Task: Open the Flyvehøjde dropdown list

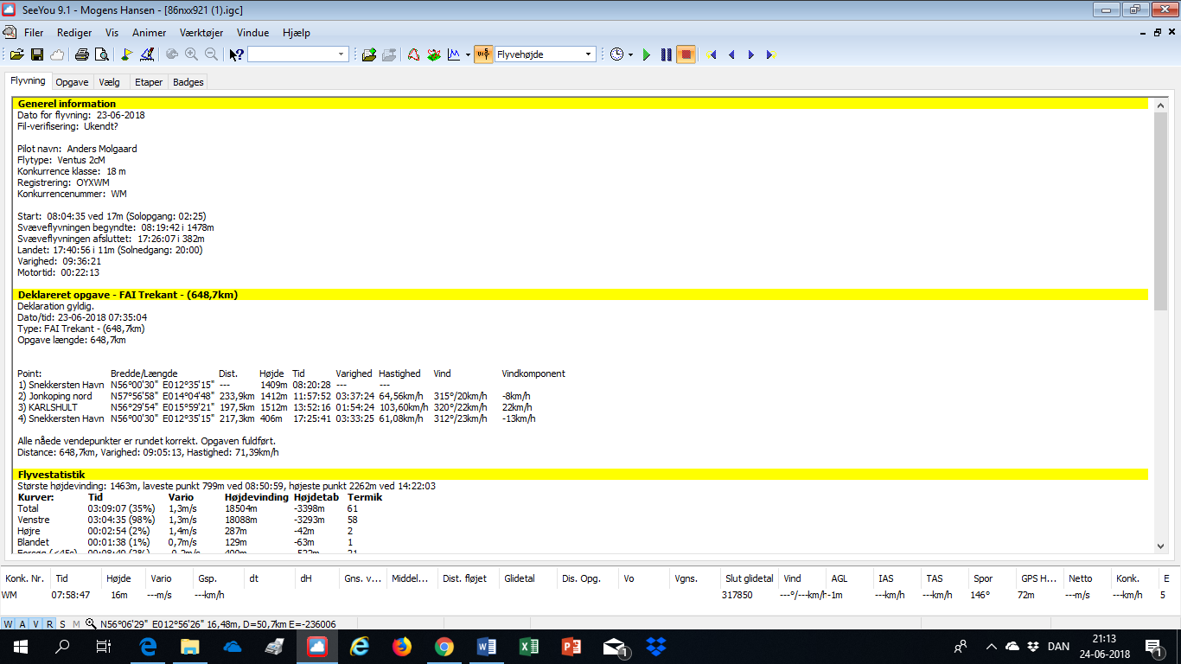Action: point(589,54)
